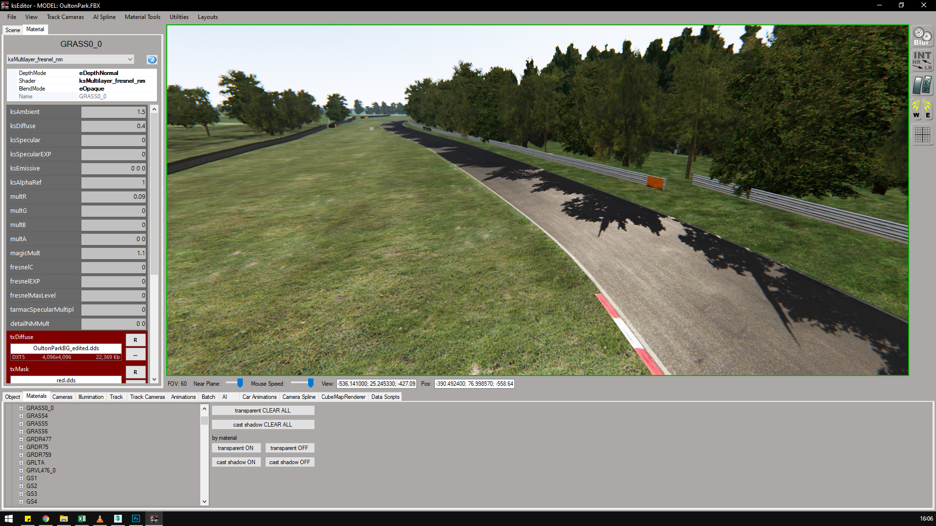Screen dimensions: 936x526
Task: Open the Track Cameras menu
Action: (x=65, y=17)
